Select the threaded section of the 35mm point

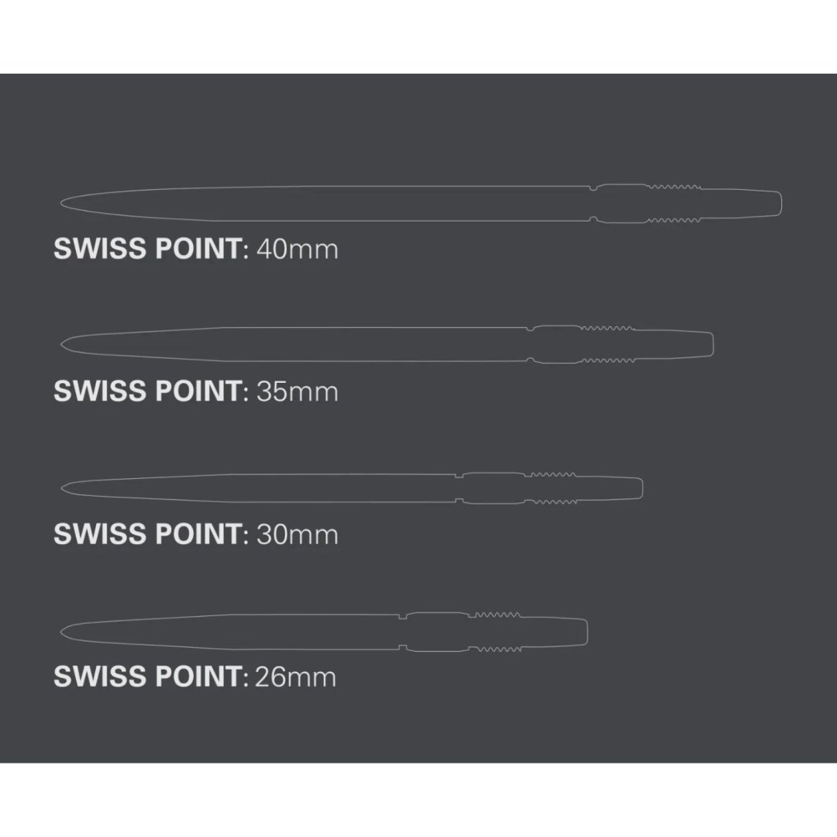[x=607, y=344]
